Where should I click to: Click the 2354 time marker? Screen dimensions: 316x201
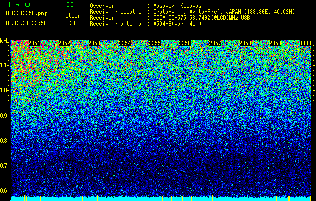click(125, 43)
